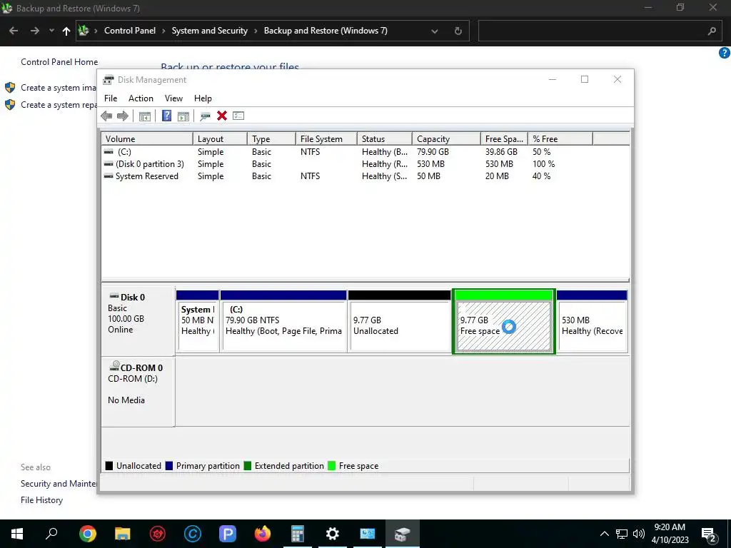Expand the address bar history dropdown
The width and height of the screenshot is (731, 548).
(435, 31)
